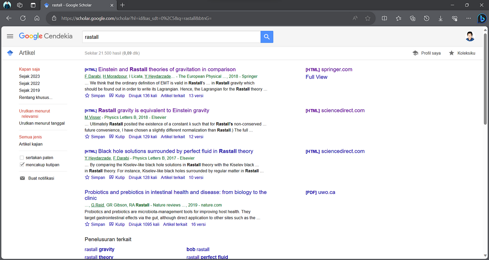Viewport: 489px width, 260px height.
Task: Select Kapan saja filter
Action: click(x=29, y=69)
